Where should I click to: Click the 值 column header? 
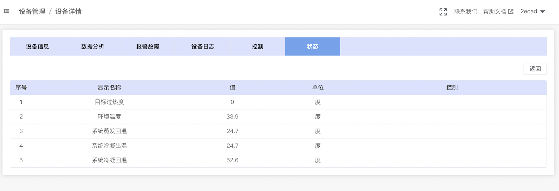pos(232,87)
